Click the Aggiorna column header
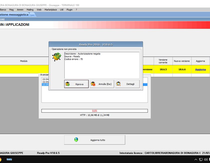 tap(200, 61)
